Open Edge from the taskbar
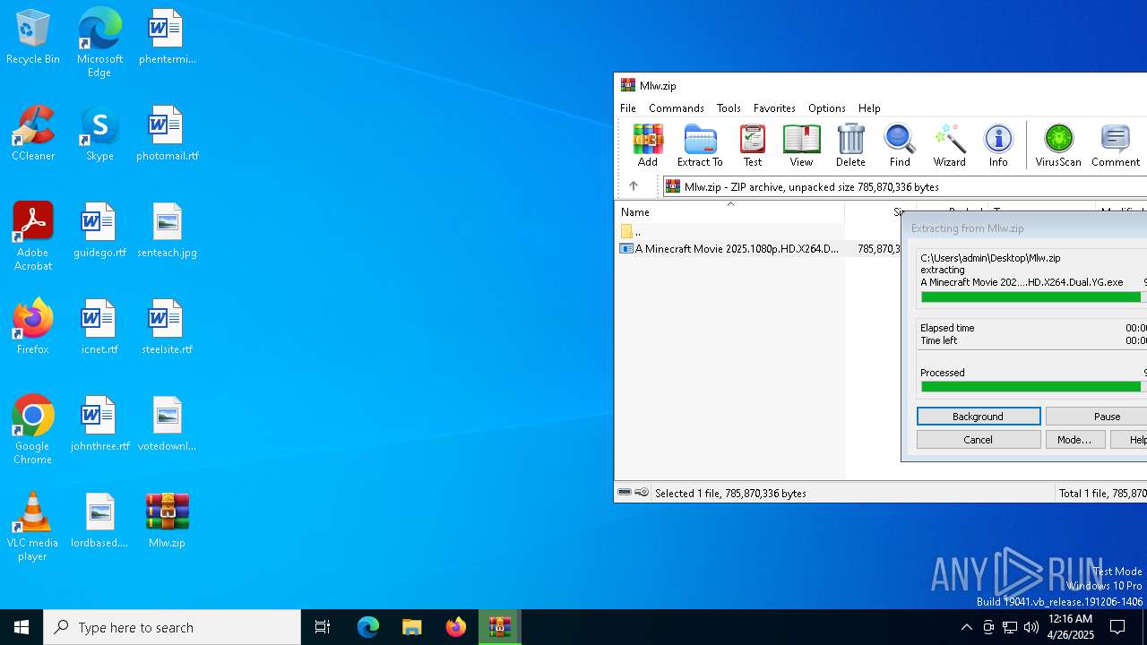 (368, 627)
